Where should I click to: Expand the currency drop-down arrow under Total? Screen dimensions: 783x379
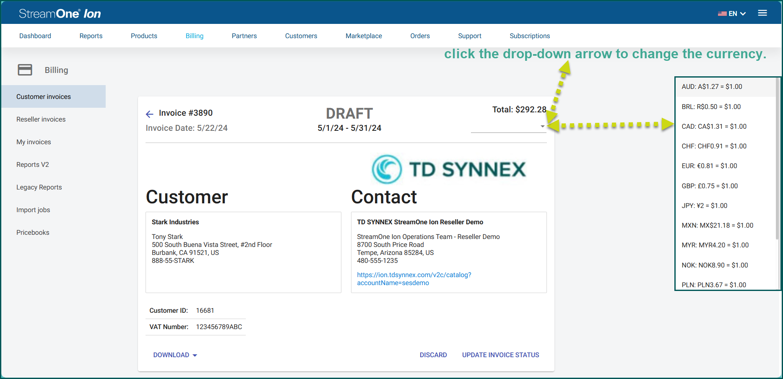point(542,126)
